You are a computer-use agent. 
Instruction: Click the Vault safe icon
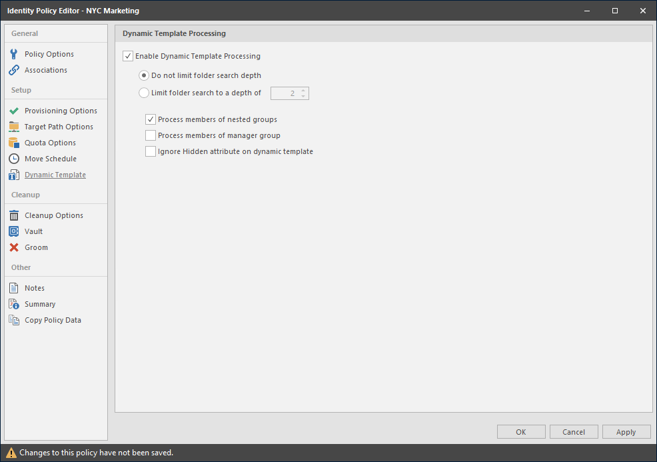coord(14,231)
